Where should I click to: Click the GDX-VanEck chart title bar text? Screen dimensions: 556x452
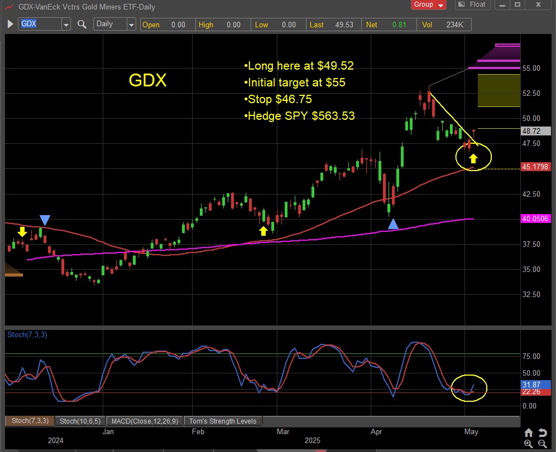click(x=87, y=7)
